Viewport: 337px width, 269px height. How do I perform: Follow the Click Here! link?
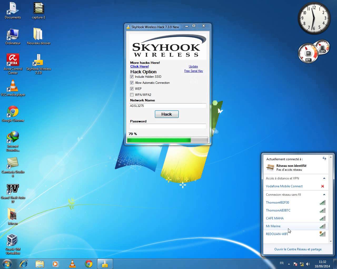click(140, 66)
